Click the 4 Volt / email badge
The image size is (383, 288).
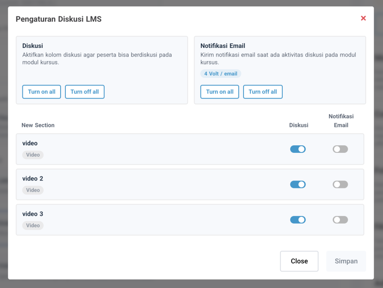click(221, 73)
